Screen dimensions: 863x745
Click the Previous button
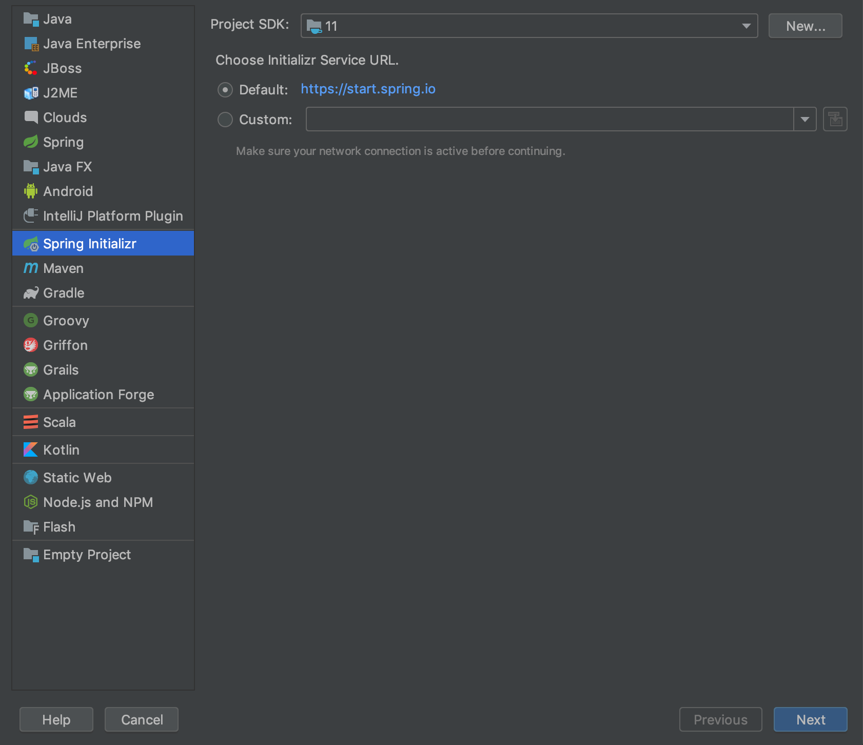721,719
